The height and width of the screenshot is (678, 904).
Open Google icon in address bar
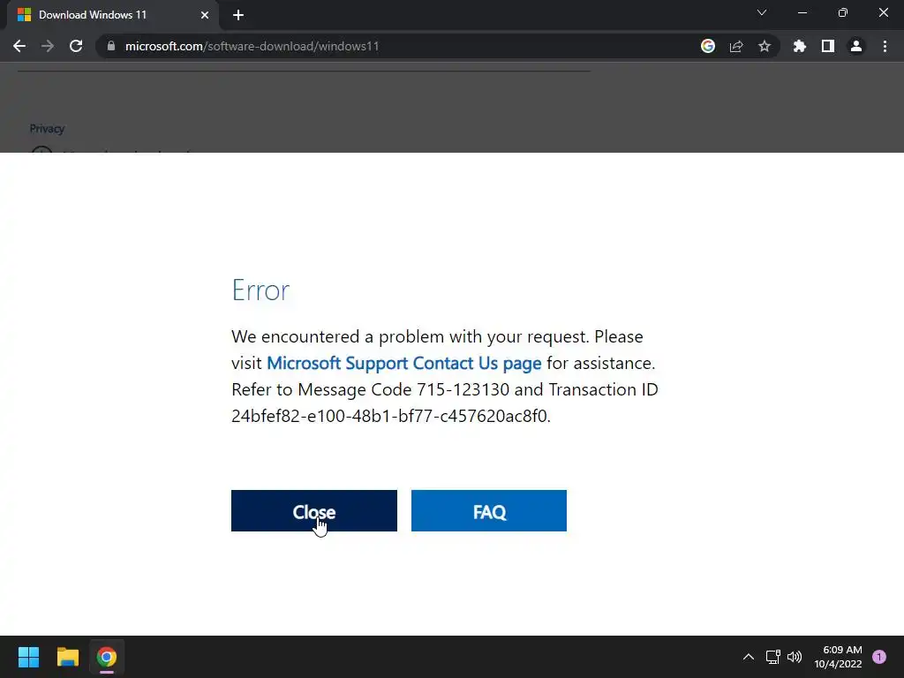tap(708, 46)
